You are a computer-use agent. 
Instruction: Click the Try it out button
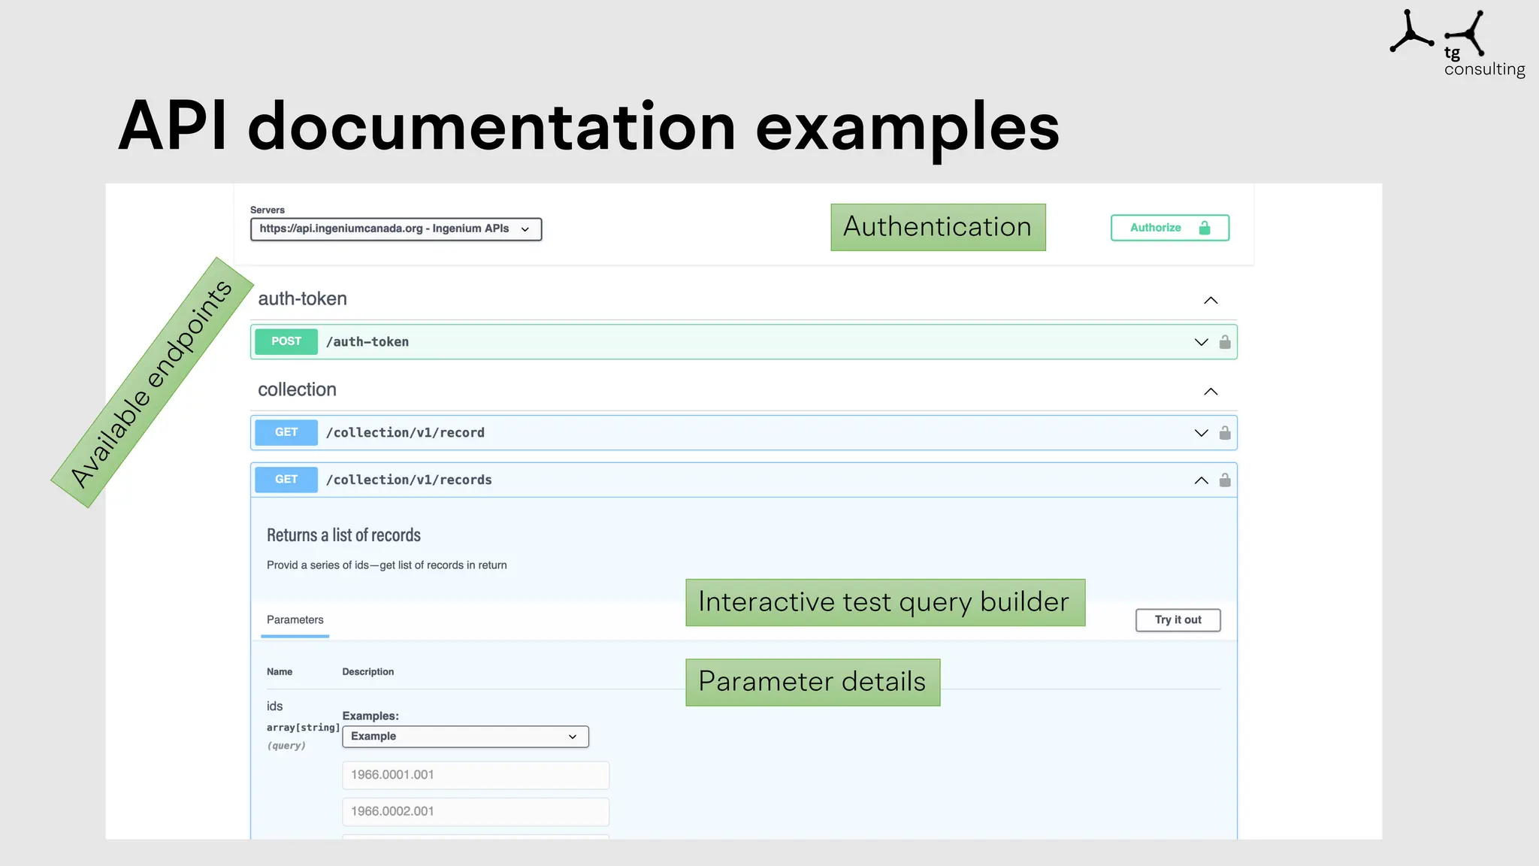coord(1178,620)
